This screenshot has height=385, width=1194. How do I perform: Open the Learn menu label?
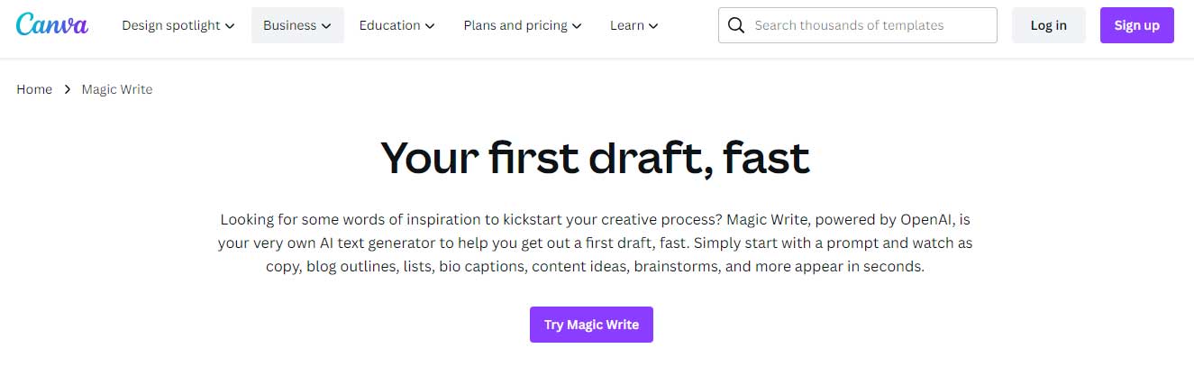(626, 25)
